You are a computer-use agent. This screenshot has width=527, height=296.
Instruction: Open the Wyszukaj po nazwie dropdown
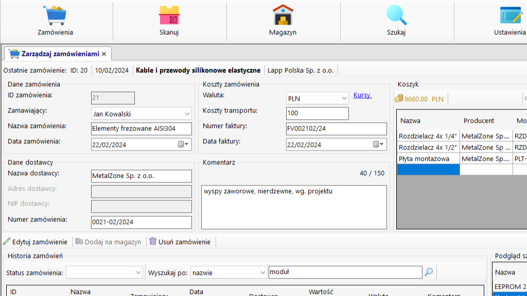point(261,272)
